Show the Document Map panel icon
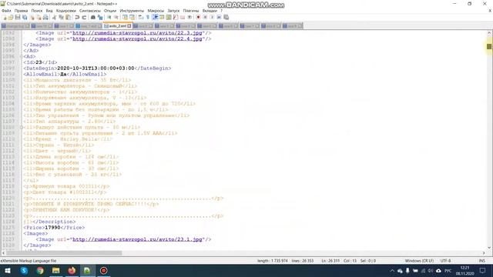493x277 pixels. pos(169,17)
